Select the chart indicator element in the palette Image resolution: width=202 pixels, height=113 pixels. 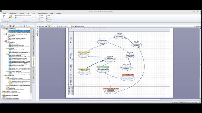(37, 36)
